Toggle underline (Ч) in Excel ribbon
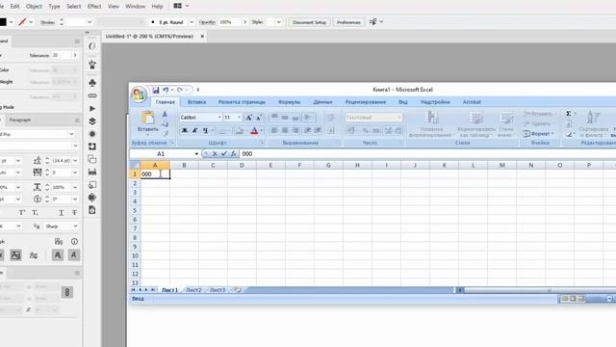Screen dimensions: 616x347 point(205,131)
